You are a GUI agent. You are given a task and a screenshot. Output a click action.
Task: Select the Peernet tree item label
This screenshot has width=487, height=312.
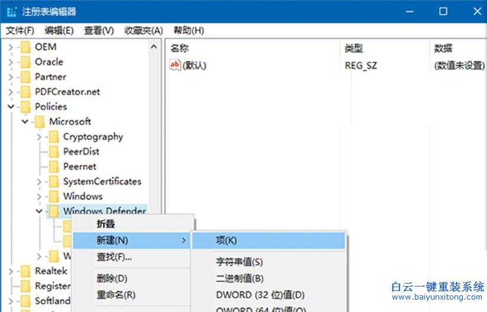80,166
